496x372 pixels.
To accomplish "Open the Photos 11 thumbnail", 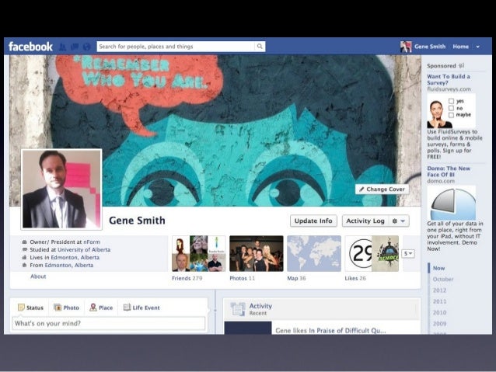I will 257,253.
